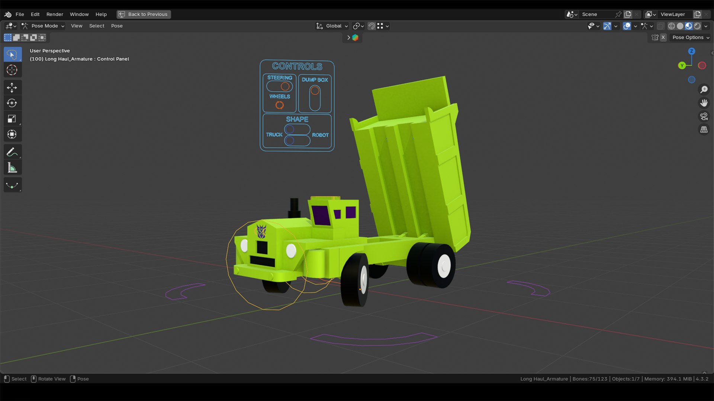Viewport: 714px width, 401px height.
Task: Switch to material preview shading
Action: (x=689, y=26)
